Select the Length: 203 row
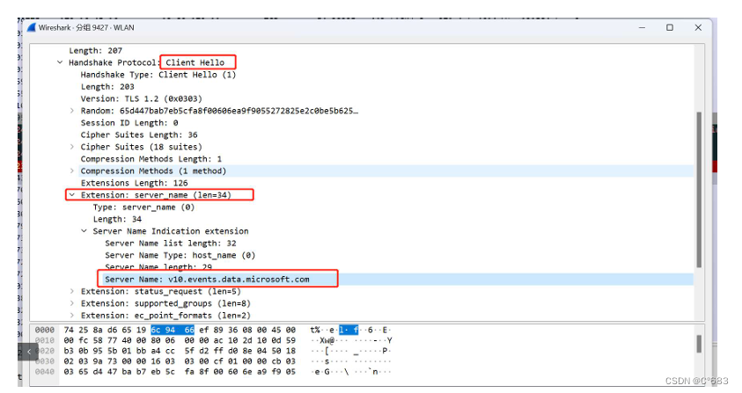The image size is (742, 393). coord(107,86)
